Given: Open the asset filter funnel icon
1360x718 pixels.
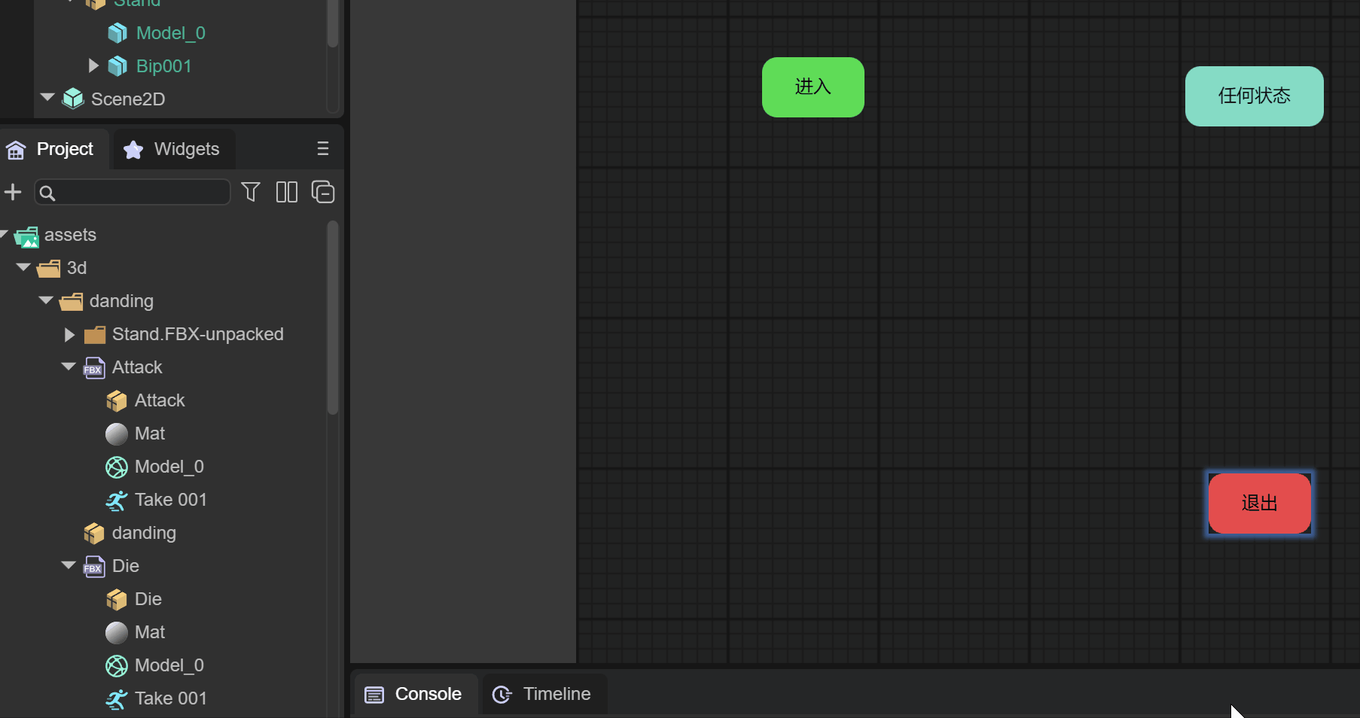Looking at the screenshot, I should pos(251,193).
